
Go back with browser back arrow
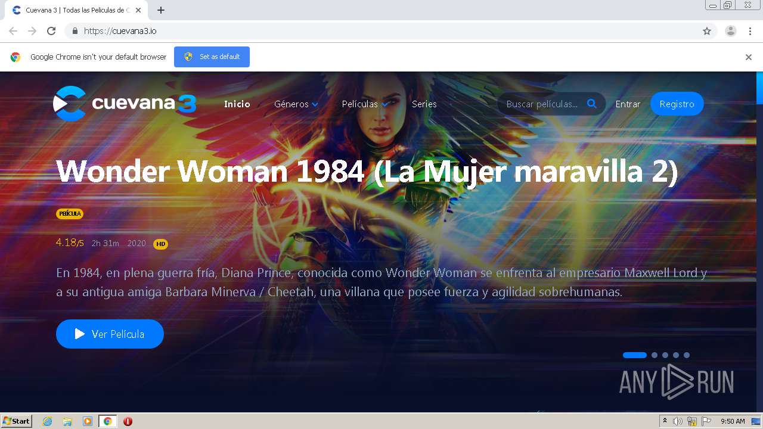coord(13,31)
